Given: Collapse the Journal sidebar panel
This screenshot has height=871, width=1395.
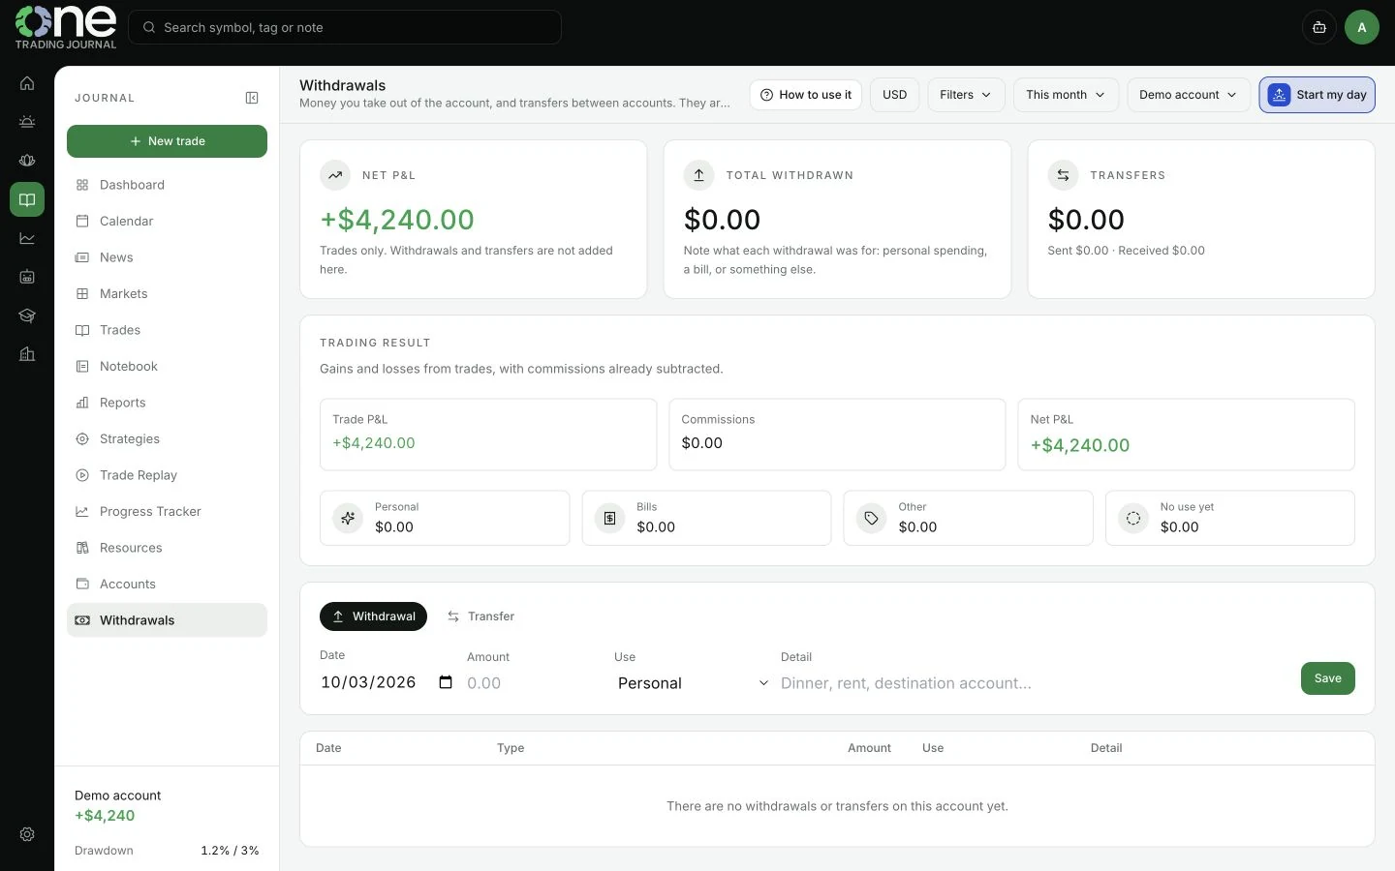Looking at the screenshot, I should tap(252, 98).
